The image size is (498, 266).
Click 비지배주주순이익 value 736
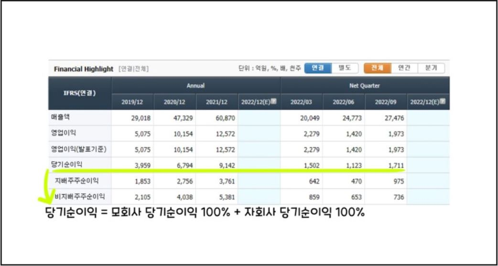399,198
